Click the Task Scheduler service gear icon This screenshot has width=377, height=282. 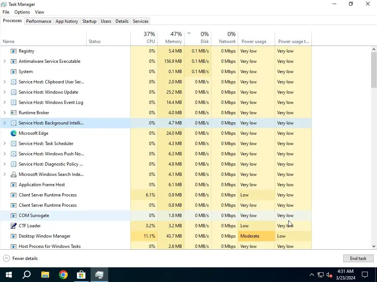coord(14,144)
